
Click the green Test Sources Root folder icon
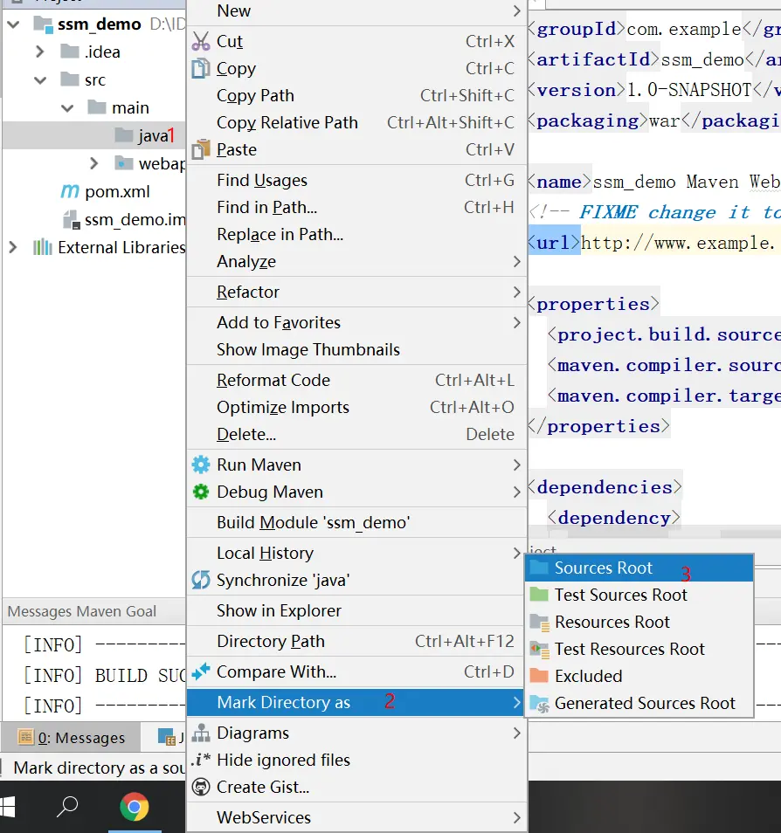point(539,595)
